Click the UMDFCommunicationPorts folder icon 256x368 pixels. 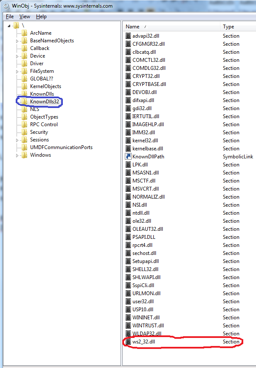[25, 147]
